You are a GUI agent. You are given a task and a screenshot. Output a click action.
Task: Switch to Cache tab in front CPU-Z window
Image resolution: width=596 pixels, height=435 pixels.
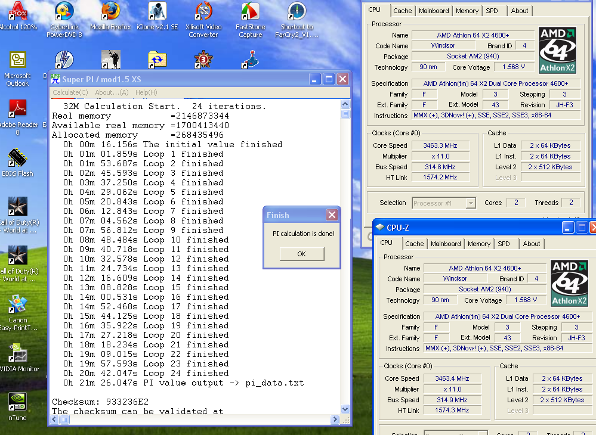click(x=414, y=244)
